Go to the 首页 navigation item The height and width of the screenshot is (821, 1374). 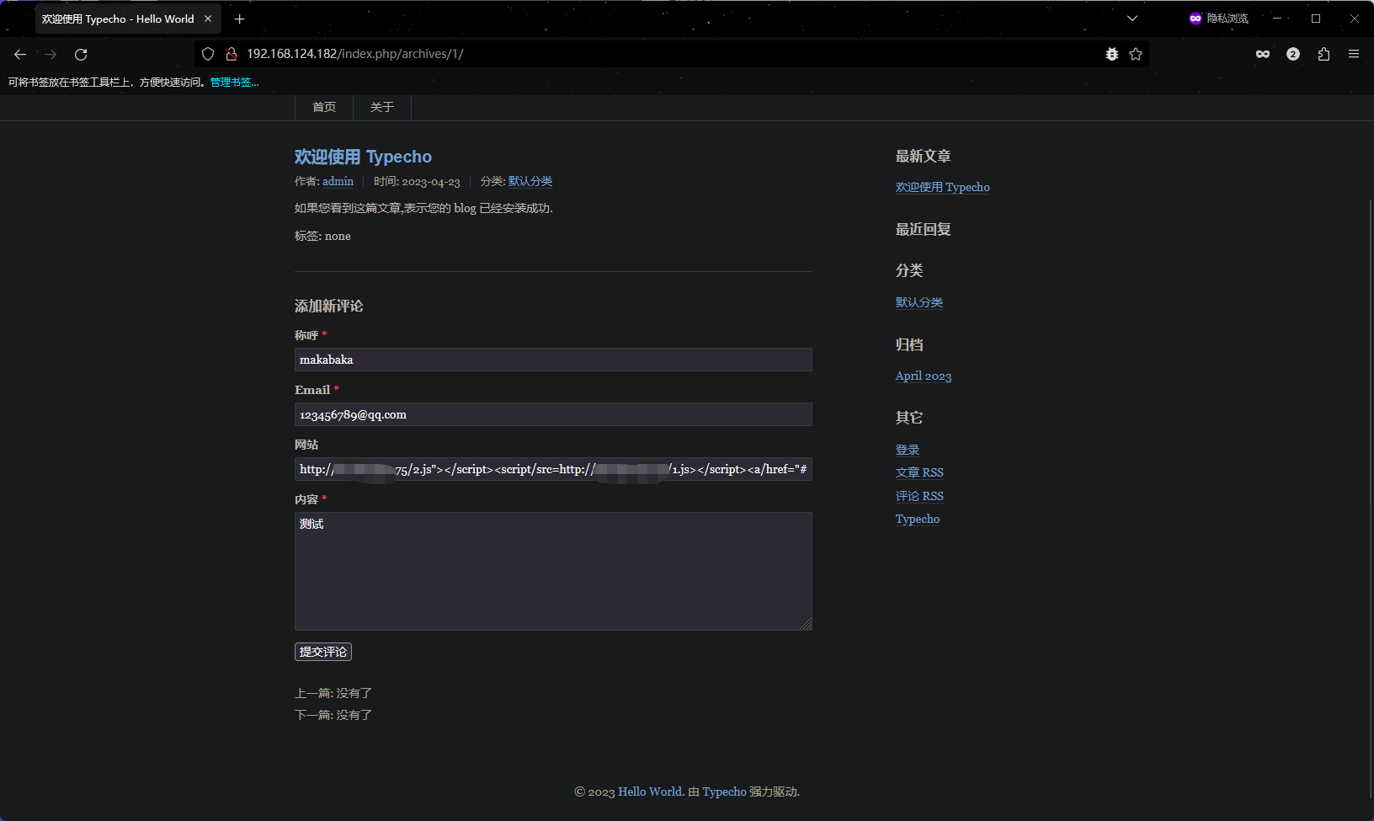tap(324, 107)
